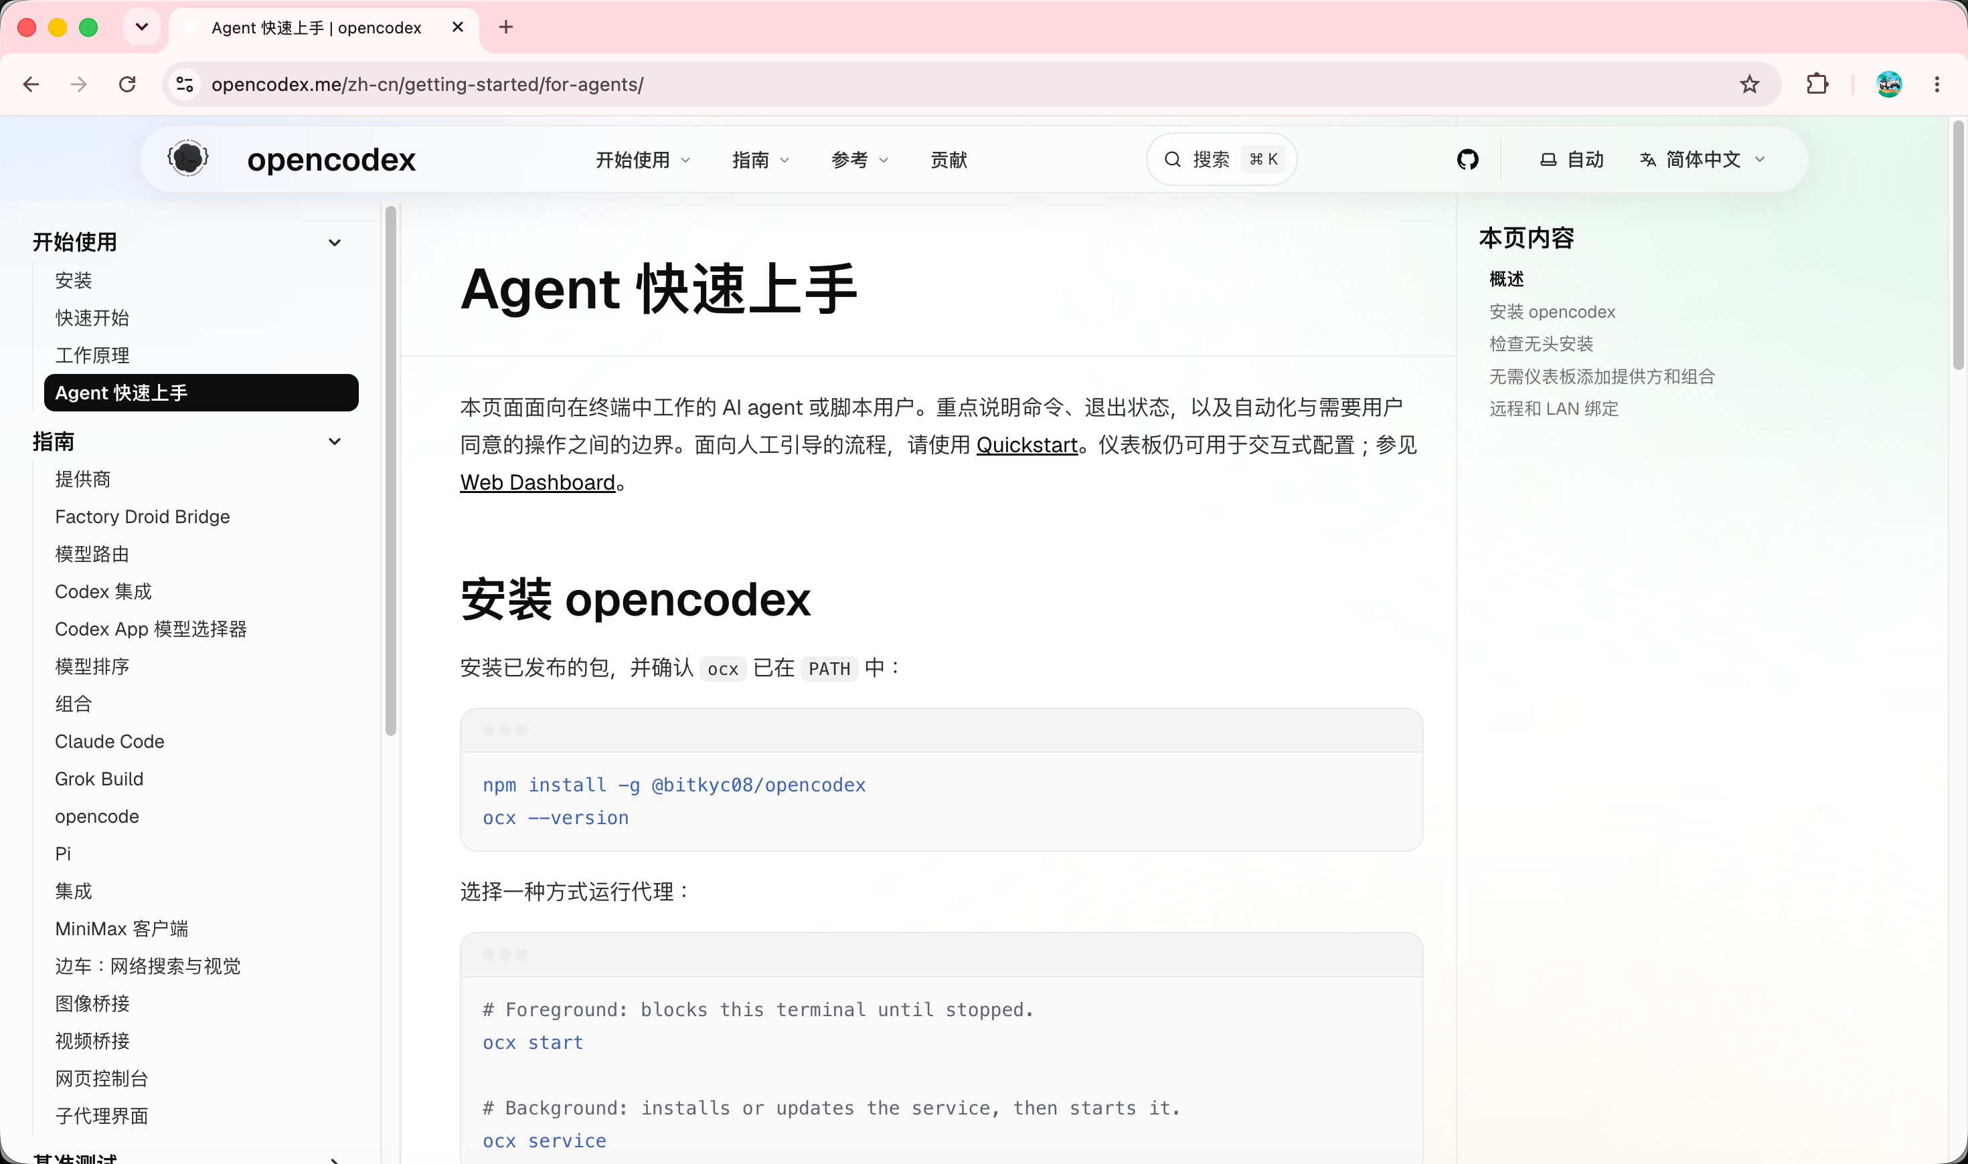Screen dimensions: 1968x1164
Task: Open a new browser tab
Action: point(506,27)
